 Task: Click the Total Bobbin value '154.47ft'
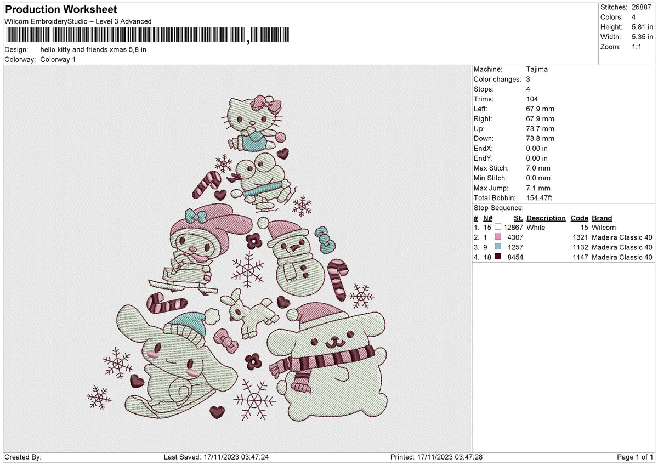point(540,197)
